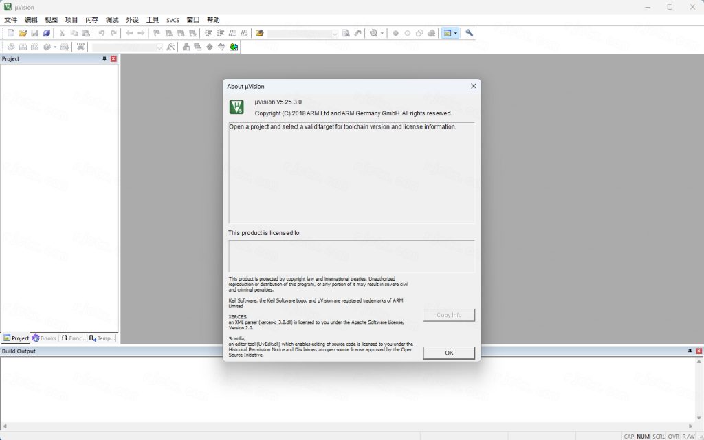Image resolution: width=704 pixels, height=440 pixels.
Task: Click the Find in Files icon
Action: pyautogui.click(x=346, y=33)
